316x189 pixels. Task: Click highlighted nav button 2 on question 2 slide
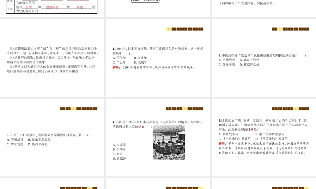[280, 29]
